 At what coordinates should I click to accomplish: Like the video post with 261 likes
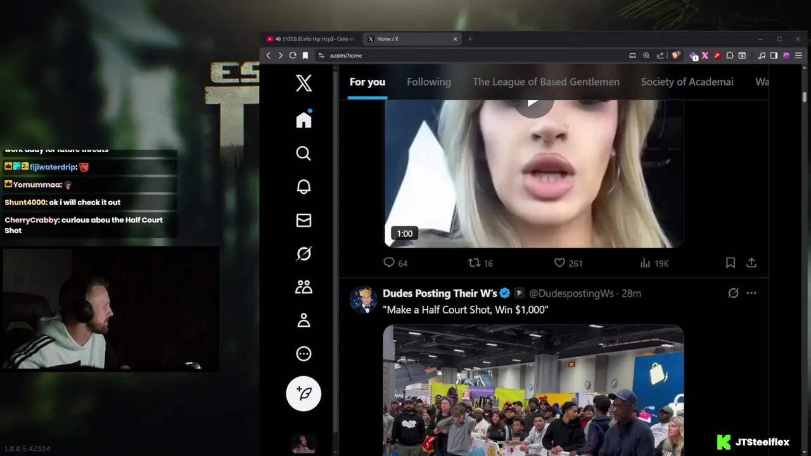(568, 263)
